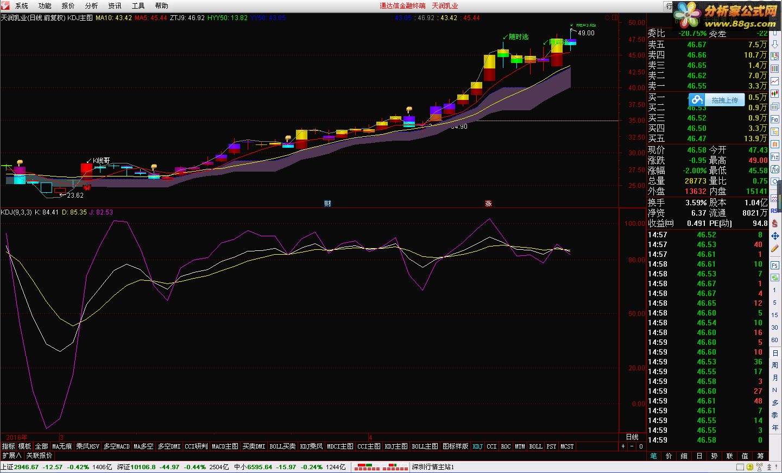
Task: Open the 系统 menu
Action: 22,6
